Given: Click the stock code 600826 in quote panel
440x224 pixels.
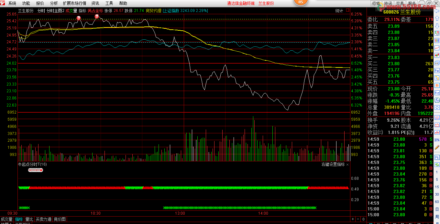Looking at the screenshot, I should click(391, 12).
